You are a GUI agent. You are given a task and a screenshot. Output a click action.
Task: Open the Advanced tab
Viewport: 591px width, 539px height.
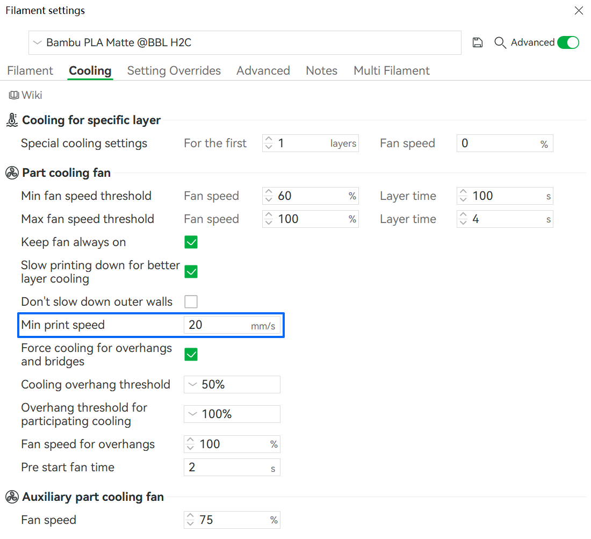click(263, 70)
